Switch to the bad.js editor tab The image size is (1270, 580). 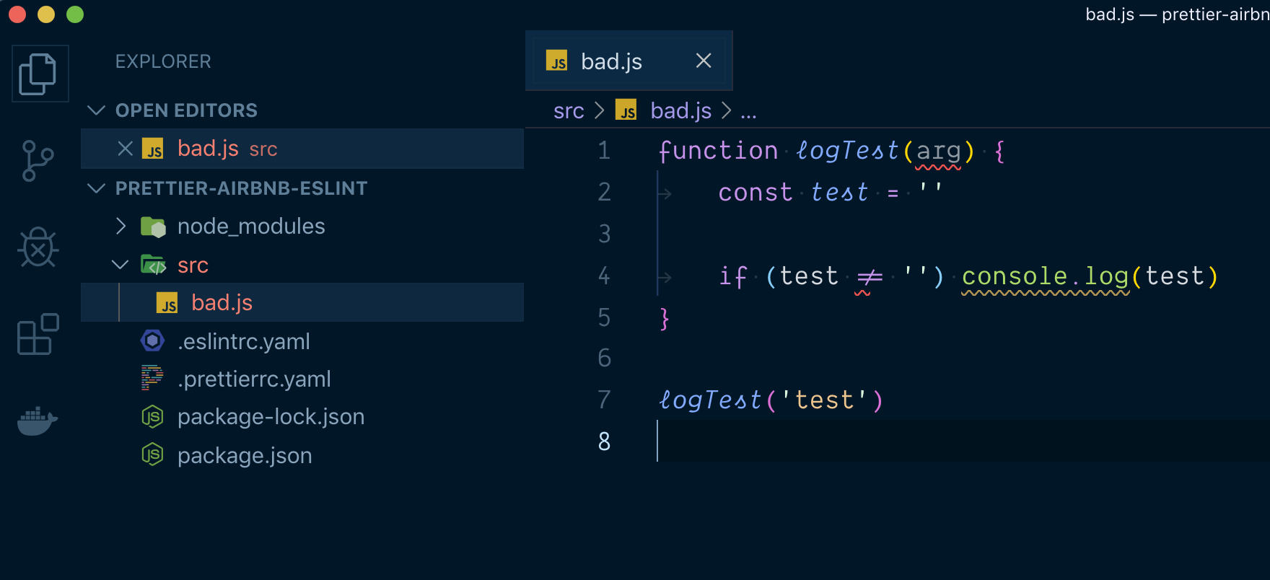coord(629,61)
